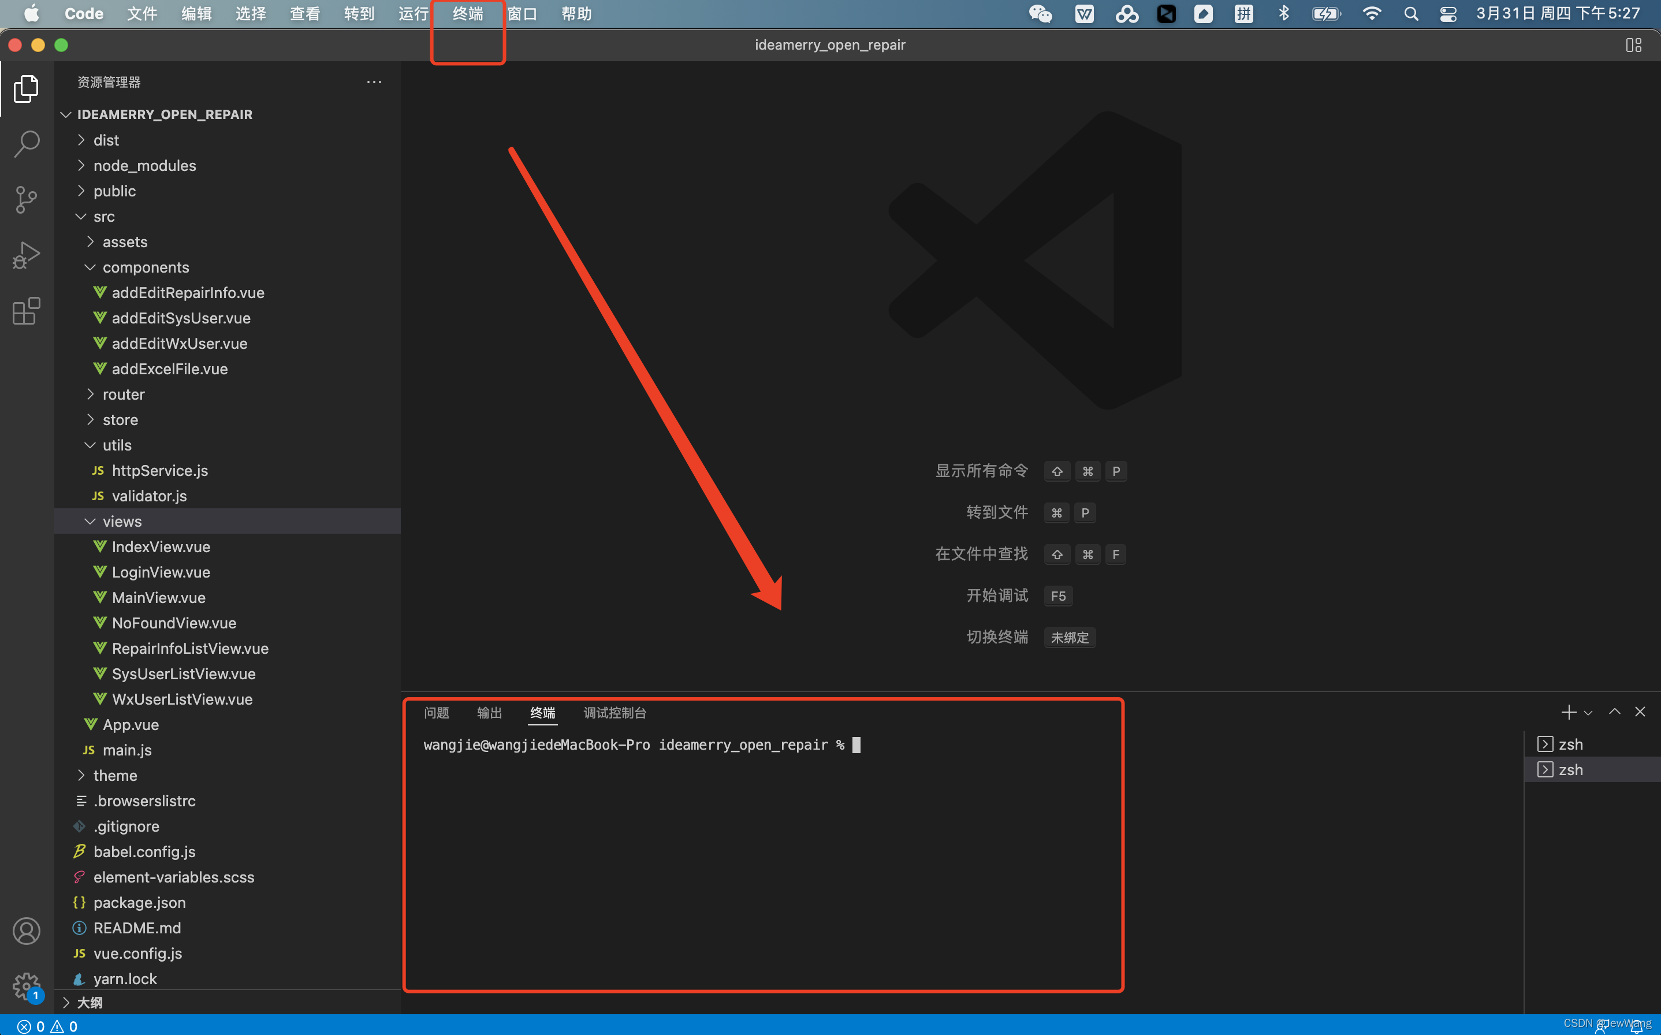Click the WPS icon in menu bar
The width and height of the screenshot is (1661, 1035).
pyautogui.click(x=1084, y=14)
